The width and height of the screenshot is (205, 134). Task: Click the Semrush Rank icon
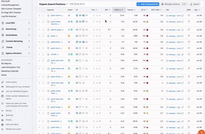[x=2, y=124]
